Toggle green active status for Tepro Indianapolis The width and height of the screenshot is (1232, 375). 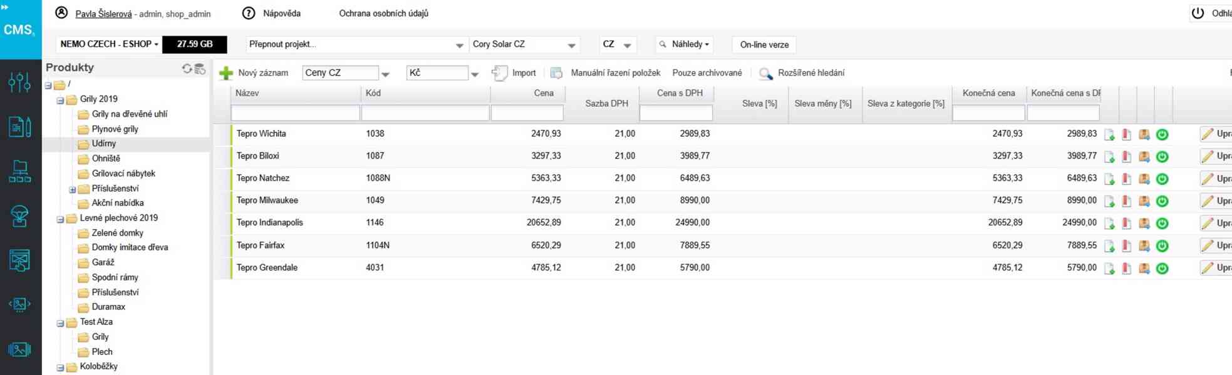1162,223
